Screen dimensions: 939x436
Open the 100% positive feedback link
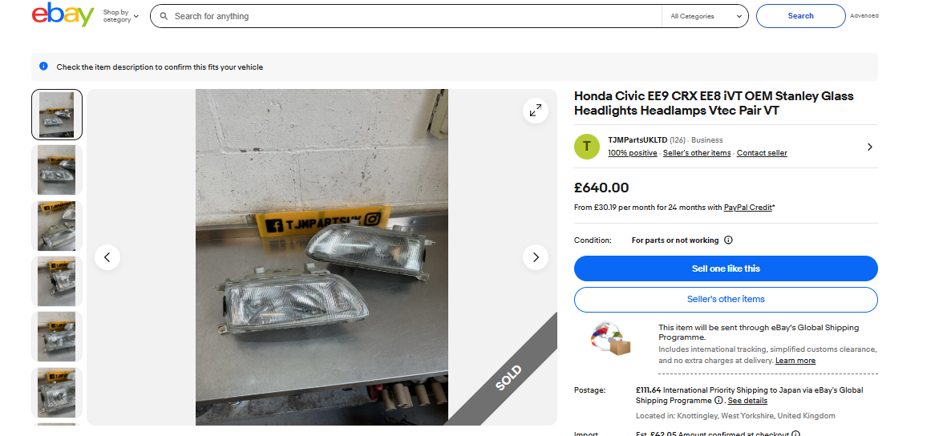coord(633,153)
